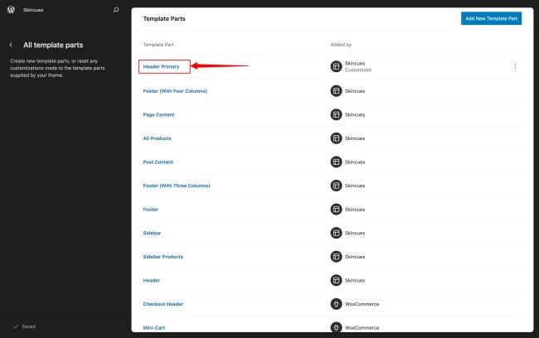Open the Checkout Header template part

[x=163, y=304]
